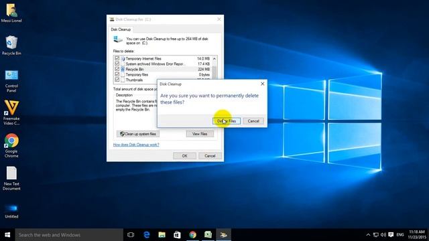Open the Windows Start menu
Screen dimensions: 429x241
(7, 235)
